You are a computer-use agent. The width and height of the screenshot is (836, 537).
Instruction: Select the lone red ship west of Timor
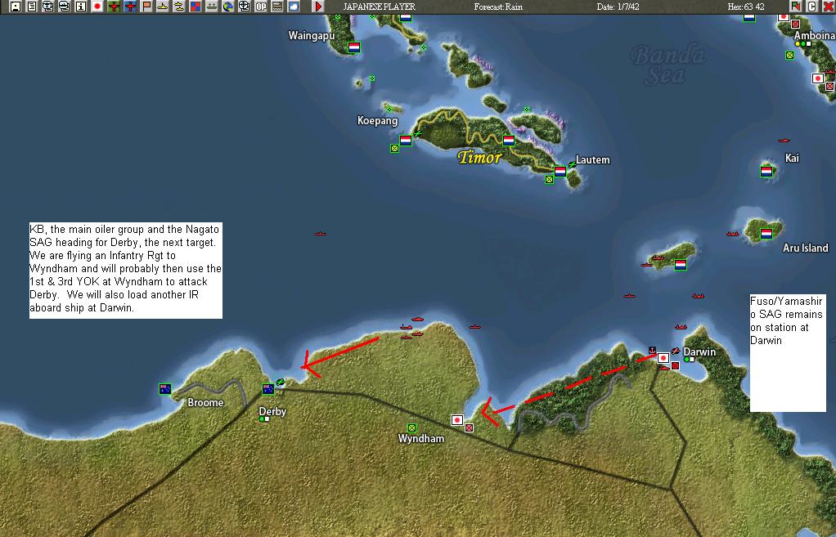coord(320,233)
